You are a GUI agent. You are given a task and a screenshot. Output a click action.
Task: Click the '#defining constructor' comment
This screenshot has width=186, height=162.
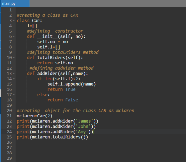[55, 31]
